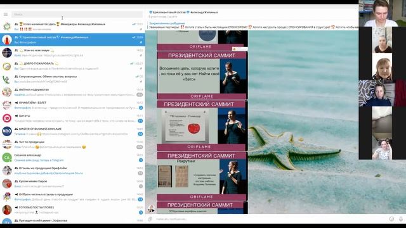
Task: Select the video tile with patterned black-white backdrop
Action: (382, 93)
